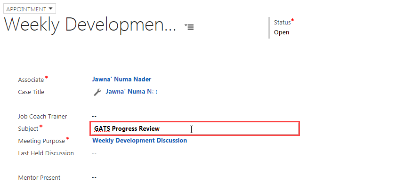Click the Last Held Discussion empty value

[x=94, y=153]
